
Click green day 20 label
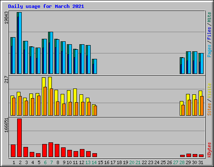(132, 162)
